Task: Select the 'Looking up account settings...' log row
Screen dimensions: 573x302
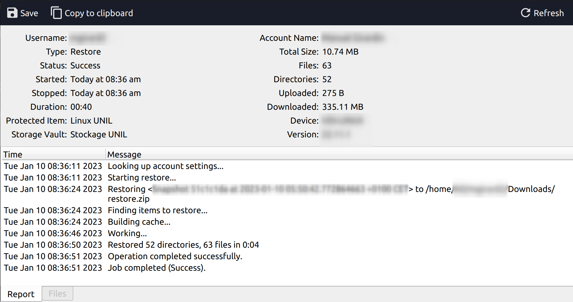Action: tap(166, 166)
